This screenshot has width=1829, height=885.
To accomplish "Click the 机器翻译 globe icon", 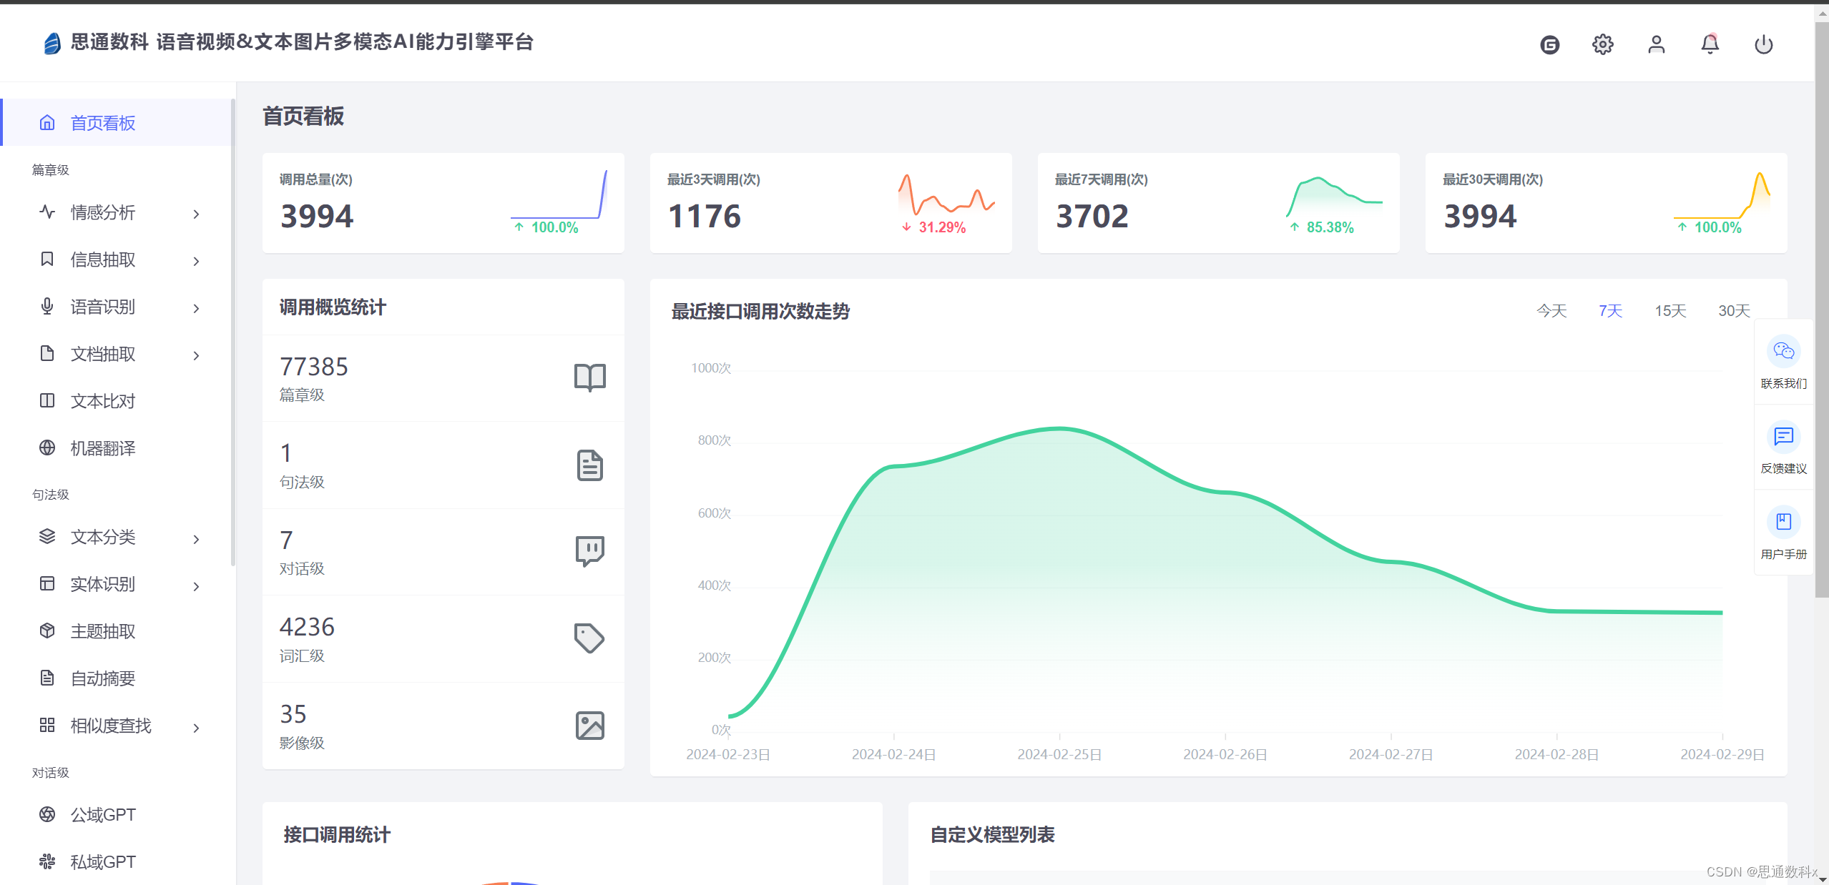I will pos(47,448).
